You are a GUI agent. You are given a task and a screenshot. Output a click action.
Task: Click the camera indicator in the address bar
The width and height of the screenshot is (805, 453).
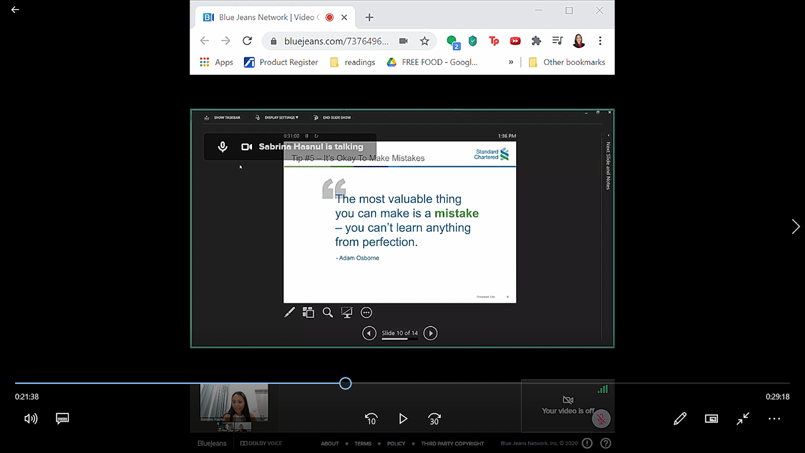[x=404, y=41]
